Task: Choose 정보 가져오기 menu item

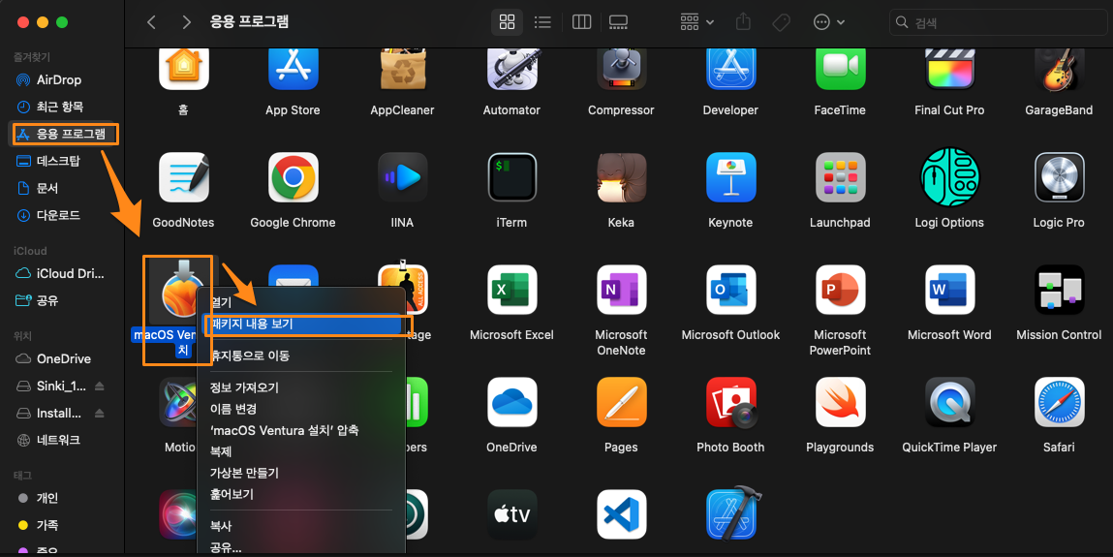Action: (301, 387)
